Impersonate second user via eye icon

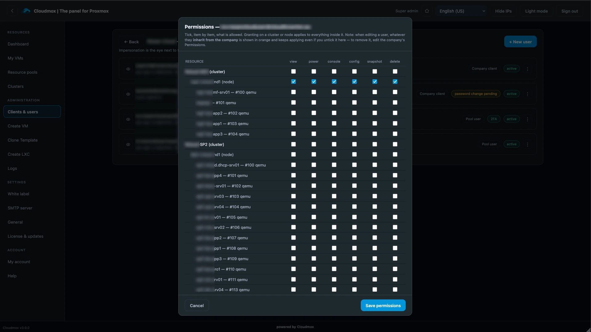coord(128,94)
